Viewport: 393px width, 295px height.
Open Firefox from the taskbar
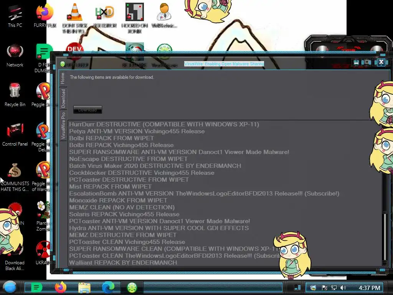60,287
